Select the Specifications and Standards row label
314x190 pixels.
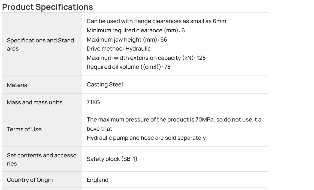(x=40, y=44)
